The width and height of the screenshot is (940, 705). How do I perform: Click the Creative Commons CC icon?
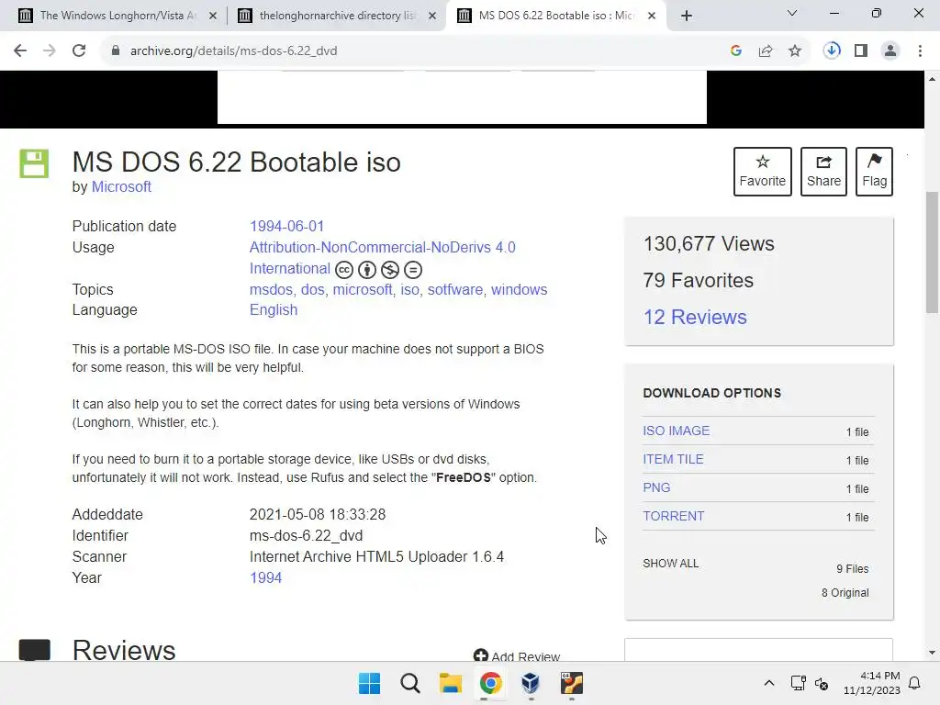pyautogui.click(x=343, y=270)
